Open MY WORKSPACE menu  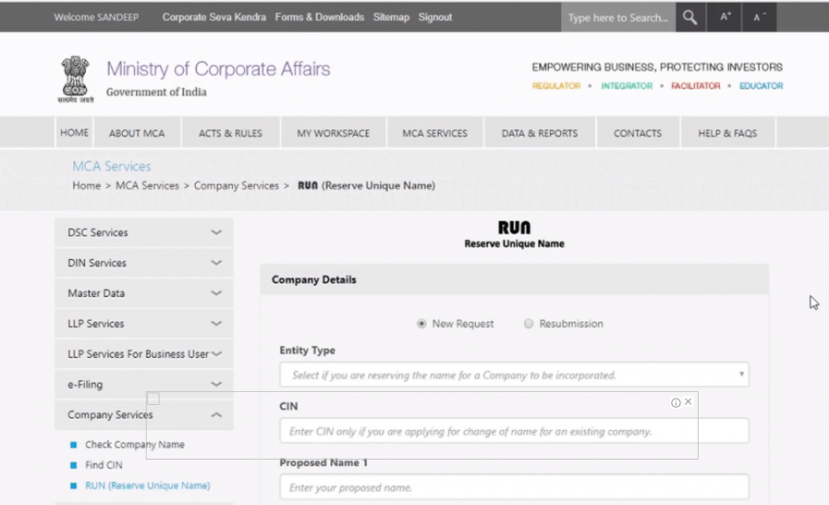tap(333, 133)
